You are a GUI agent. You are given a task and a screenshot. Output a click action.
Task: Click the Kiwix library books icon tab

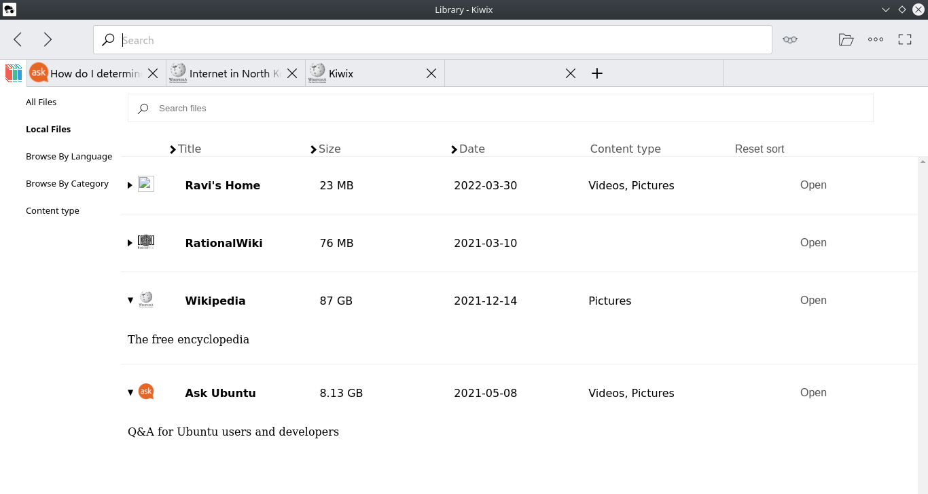(14, 73)
